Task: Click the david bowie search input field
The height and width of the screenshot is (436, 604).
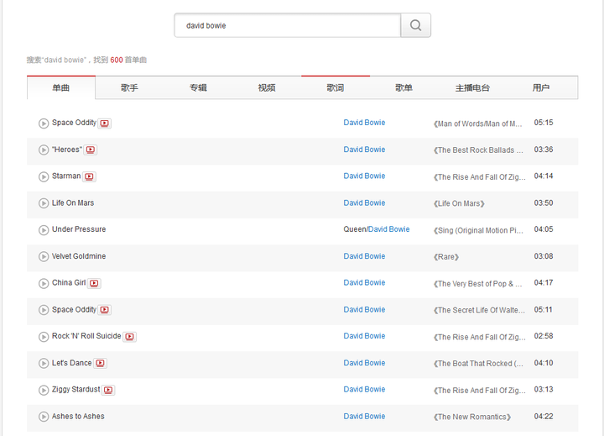Action: click(288, 25)
